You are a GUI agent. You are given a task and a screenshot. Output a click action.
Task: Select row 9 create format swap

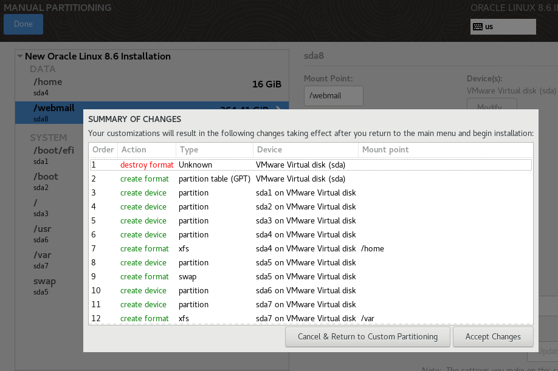(x=310, y=276)
